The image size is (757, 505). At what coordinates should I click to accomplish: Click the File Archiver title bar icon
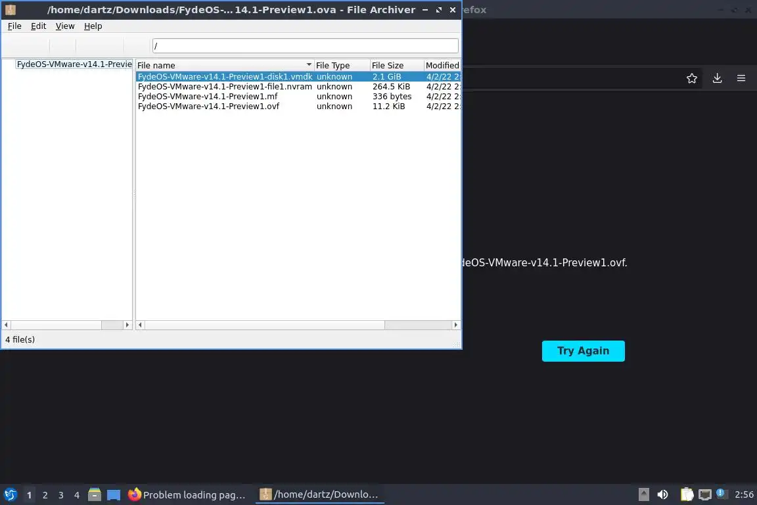click(11, 10)
